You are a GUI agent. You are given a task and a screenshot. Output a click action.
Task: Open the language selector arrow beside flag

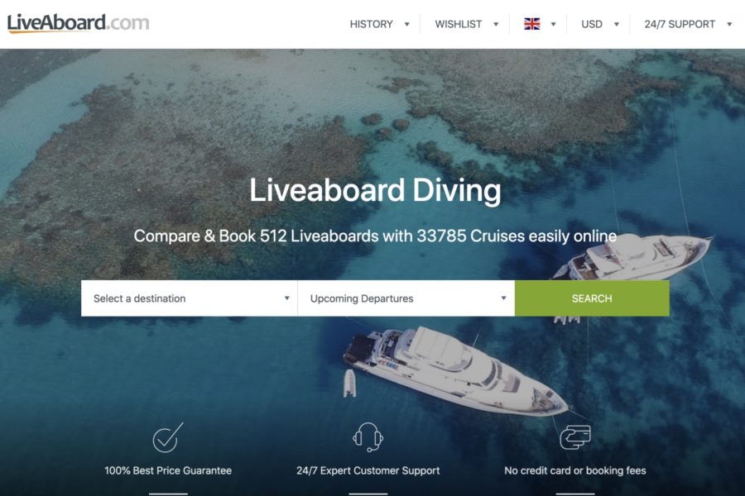553,24
